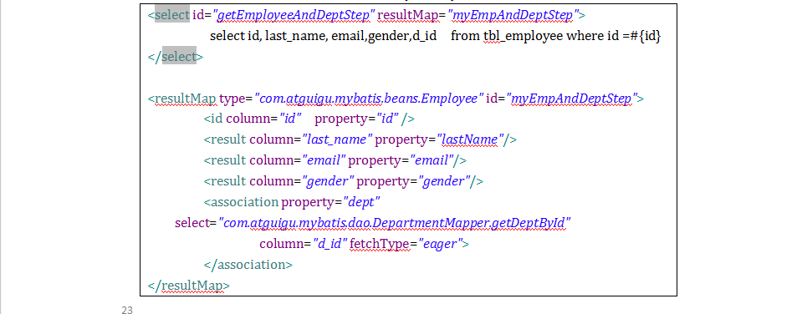This screenshot has width=797, height=314.
Task: Click the "select=" attribute of the association
Action: (196, 223)
